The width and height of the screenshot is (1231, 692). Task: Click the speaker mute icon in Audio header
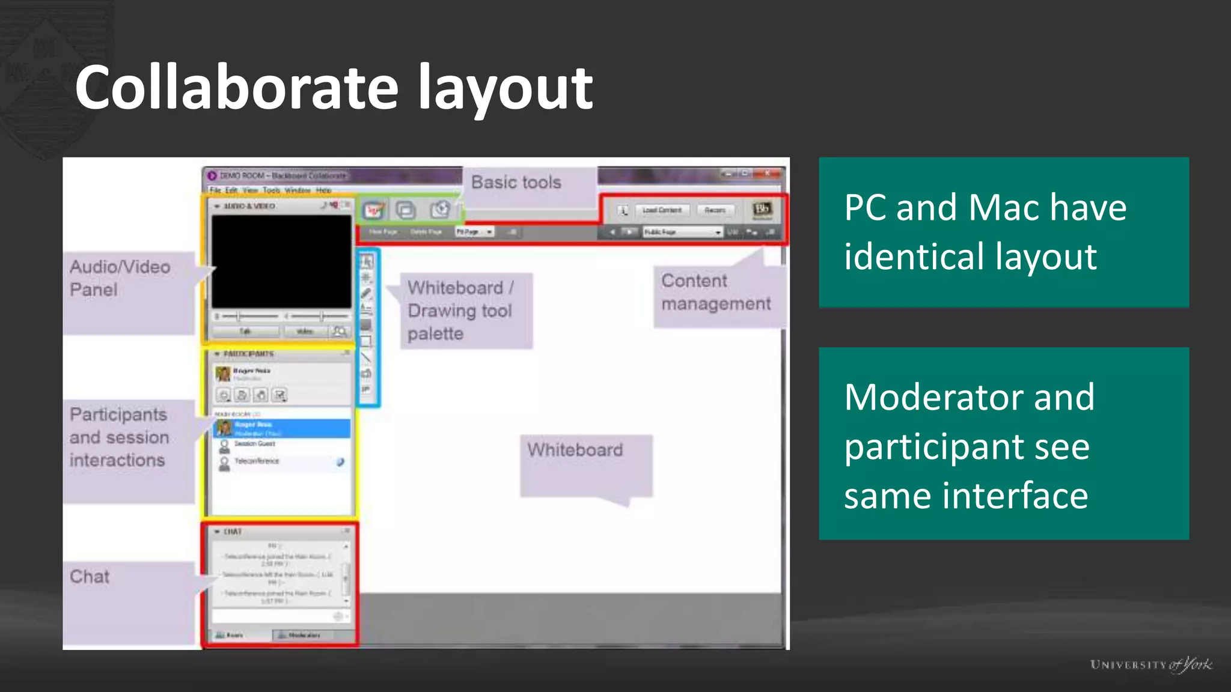tap(334, 205)
